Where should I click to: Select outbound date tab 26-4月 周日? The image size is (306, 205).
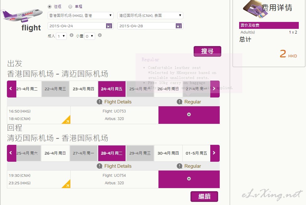click(x=168, y=89)
